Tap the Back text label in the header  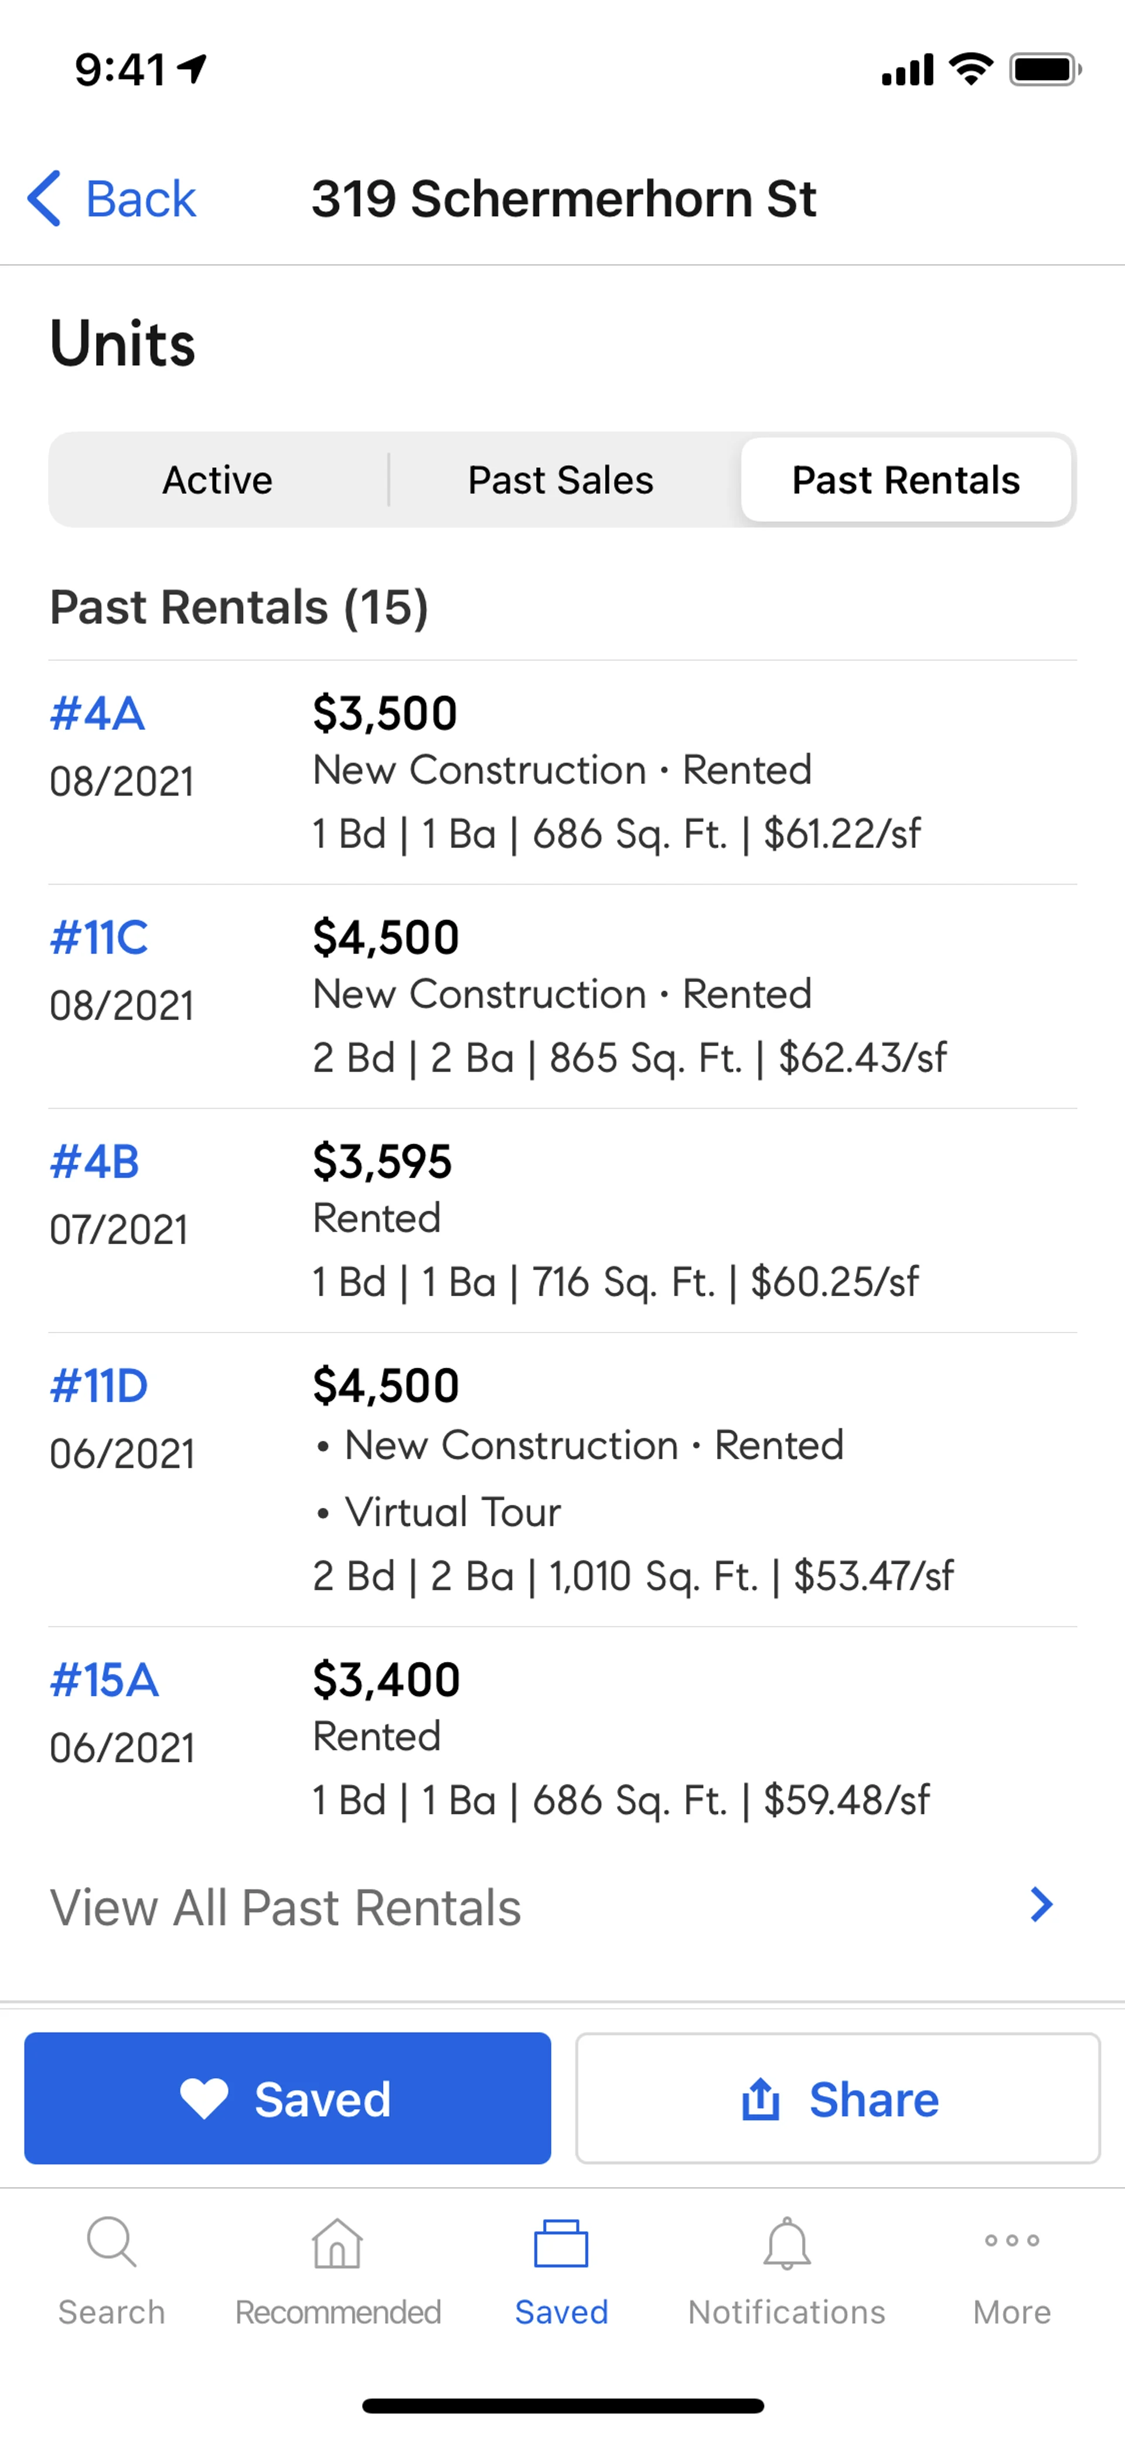141,199
